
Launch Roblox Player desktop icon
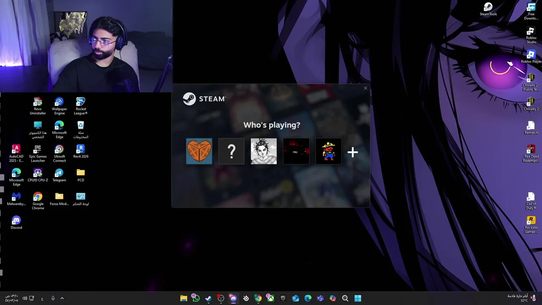point(531,57)
